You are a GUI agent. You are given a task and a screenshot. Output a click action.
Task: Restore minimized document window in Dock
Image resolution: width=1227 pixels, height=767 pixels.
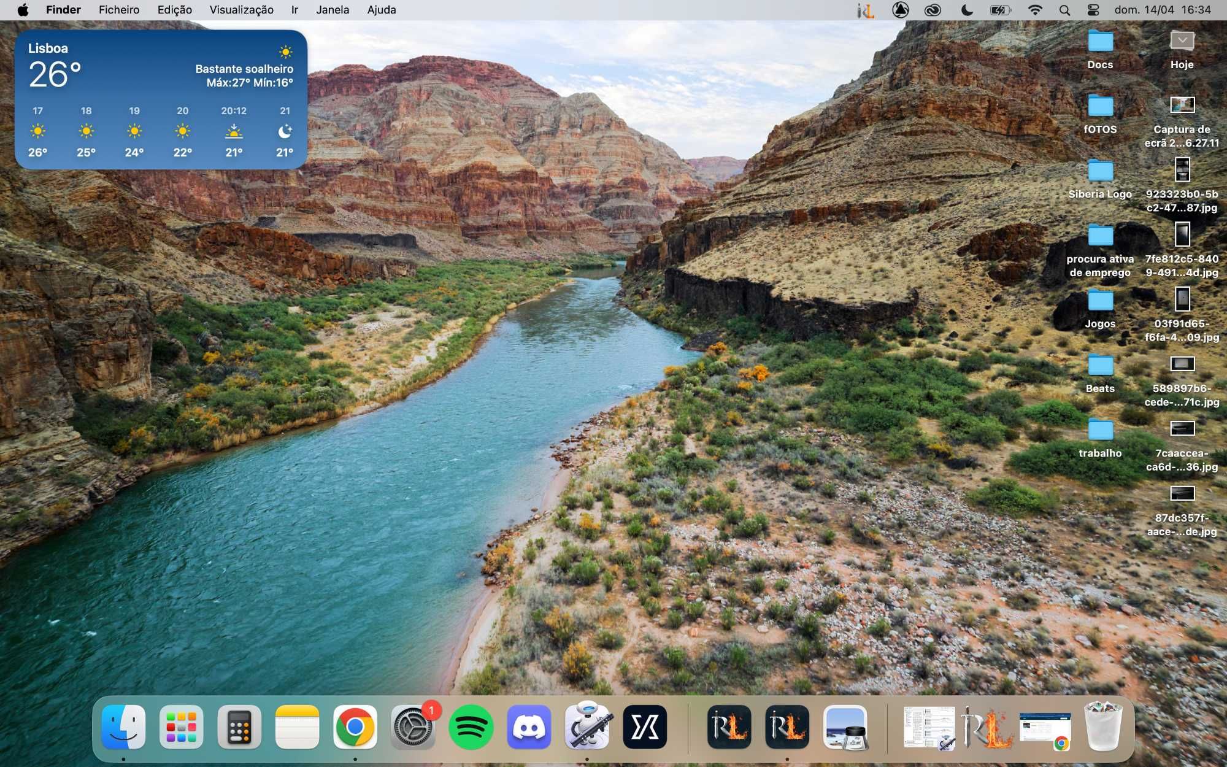(x=929, y=728)
